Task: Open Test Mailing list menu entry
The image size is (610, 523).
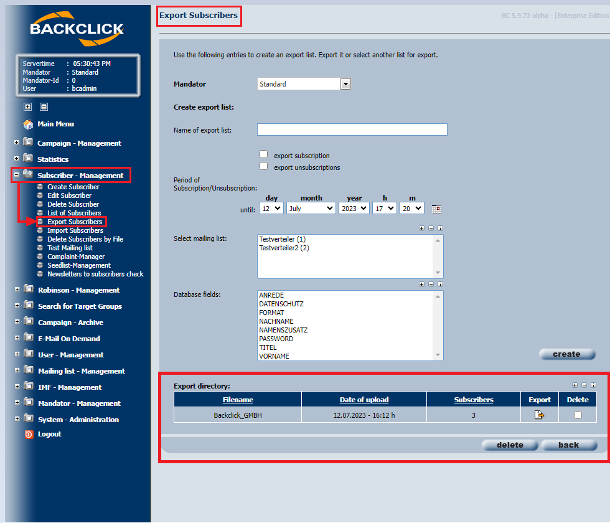Action: 70,248
